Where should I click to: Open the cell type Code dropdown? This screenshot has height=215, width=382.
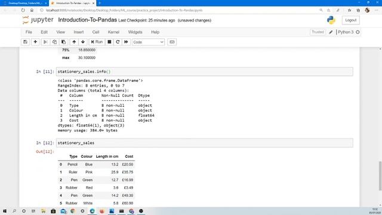pyautogui.click(x=148, y=42)
